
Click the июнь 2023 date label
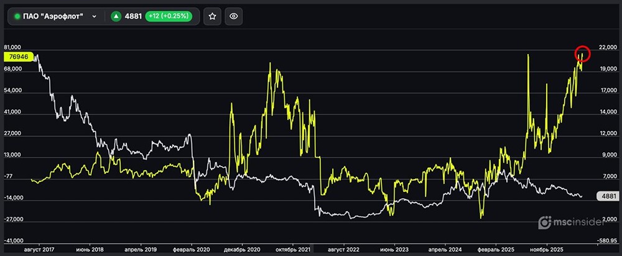(394, 250)
